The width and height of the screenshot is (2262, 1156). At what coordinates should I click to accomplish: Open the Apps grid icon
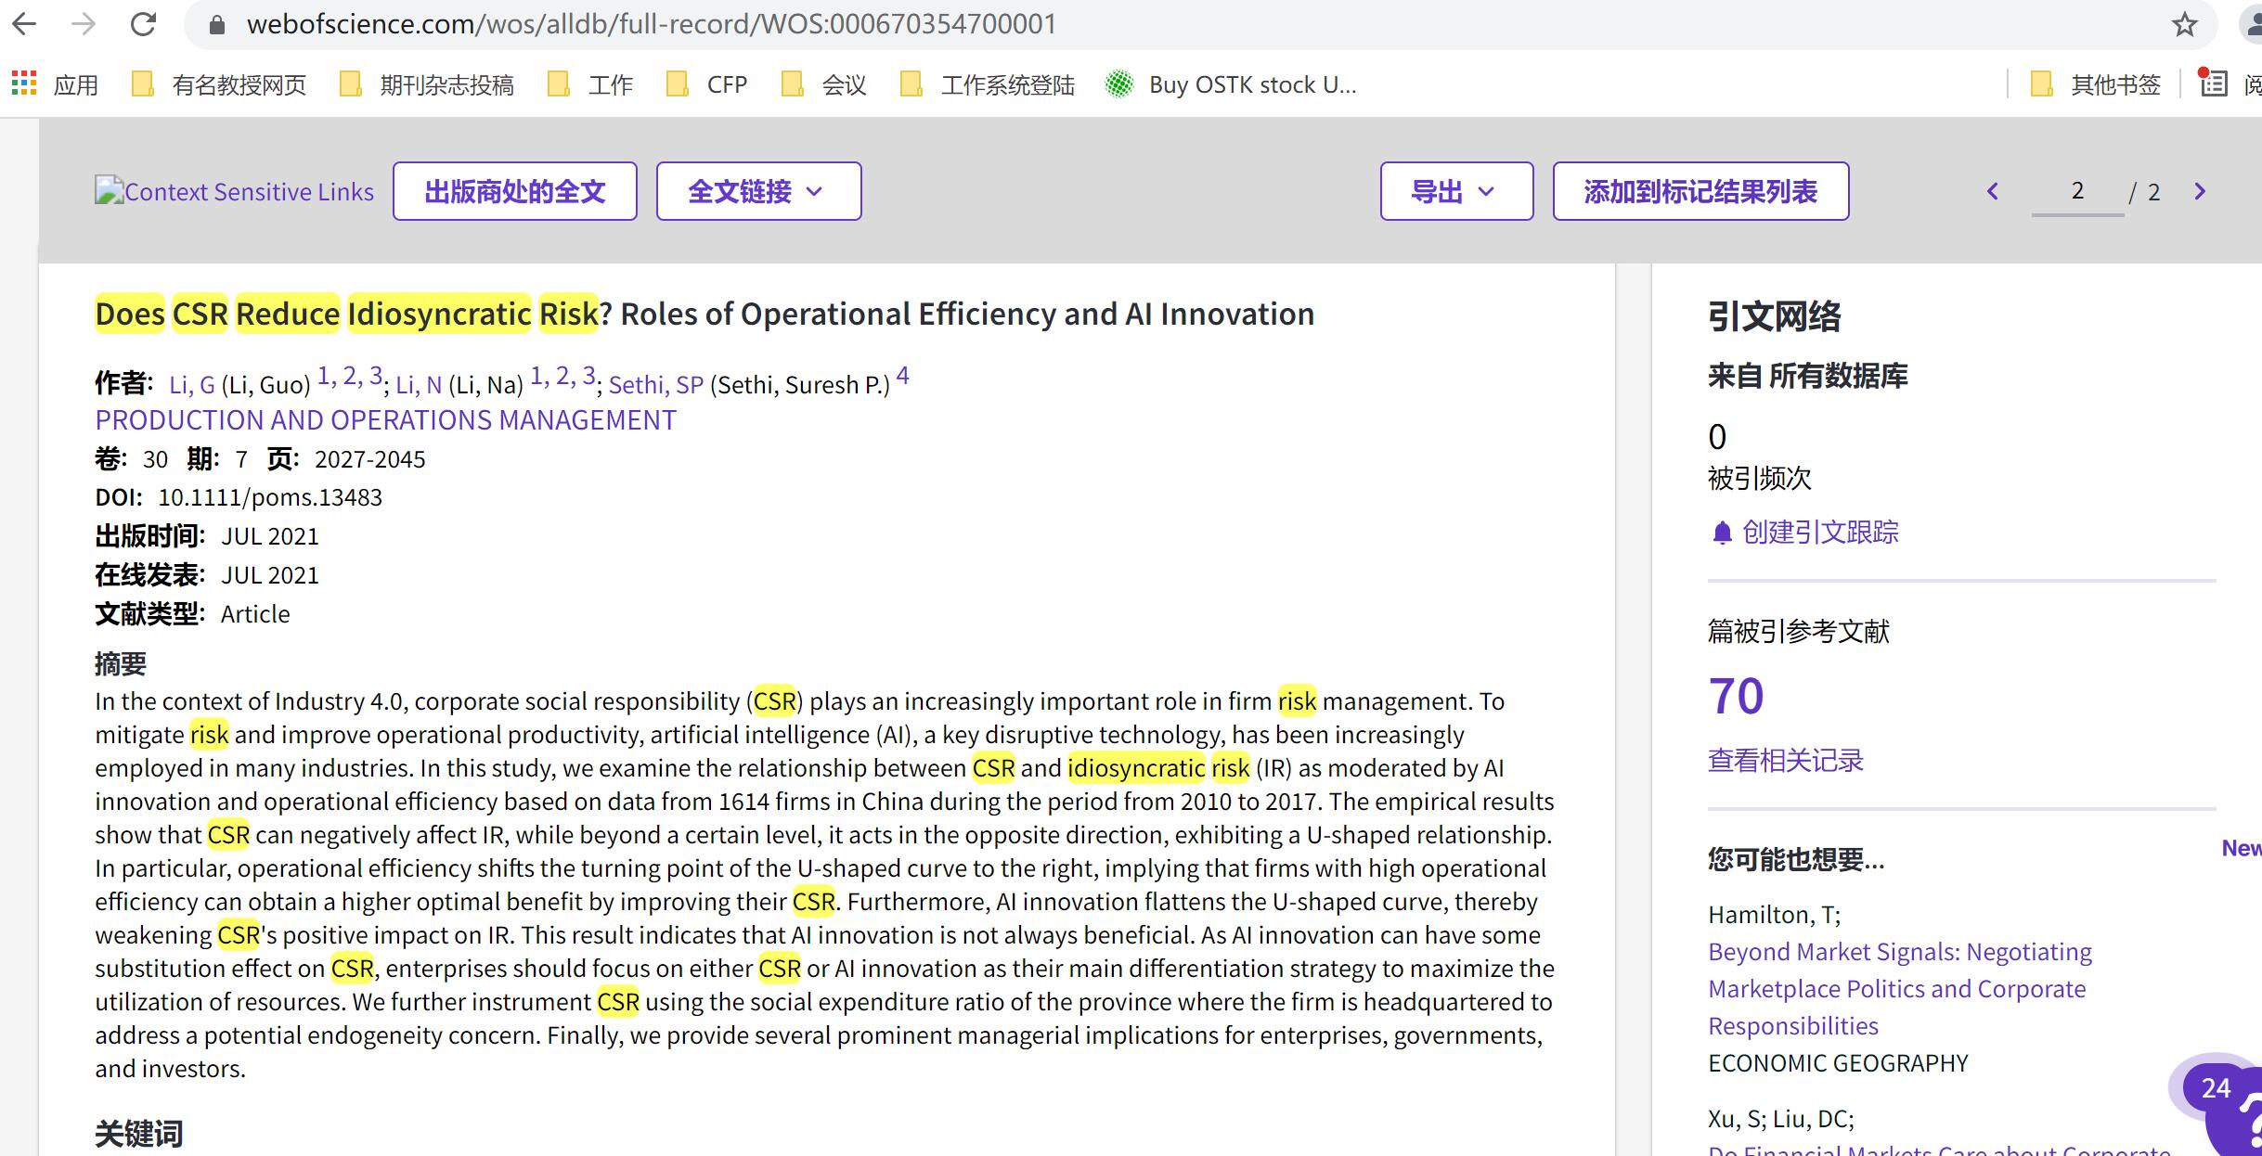pyautogui.click(x=24, y=84)
